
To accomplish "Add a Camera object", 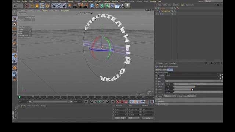I will [x=122, y=6].
